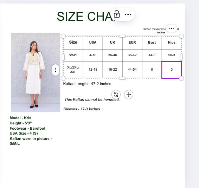
Task: Select the XL/2XL/3XL size cell
Action: click(73, 70)
